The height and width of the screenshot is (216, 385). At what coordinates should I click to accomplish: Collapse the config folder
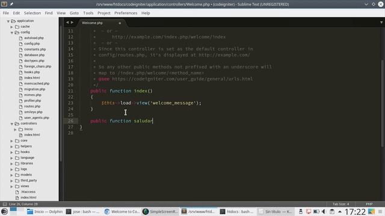(x=12, y=32)
